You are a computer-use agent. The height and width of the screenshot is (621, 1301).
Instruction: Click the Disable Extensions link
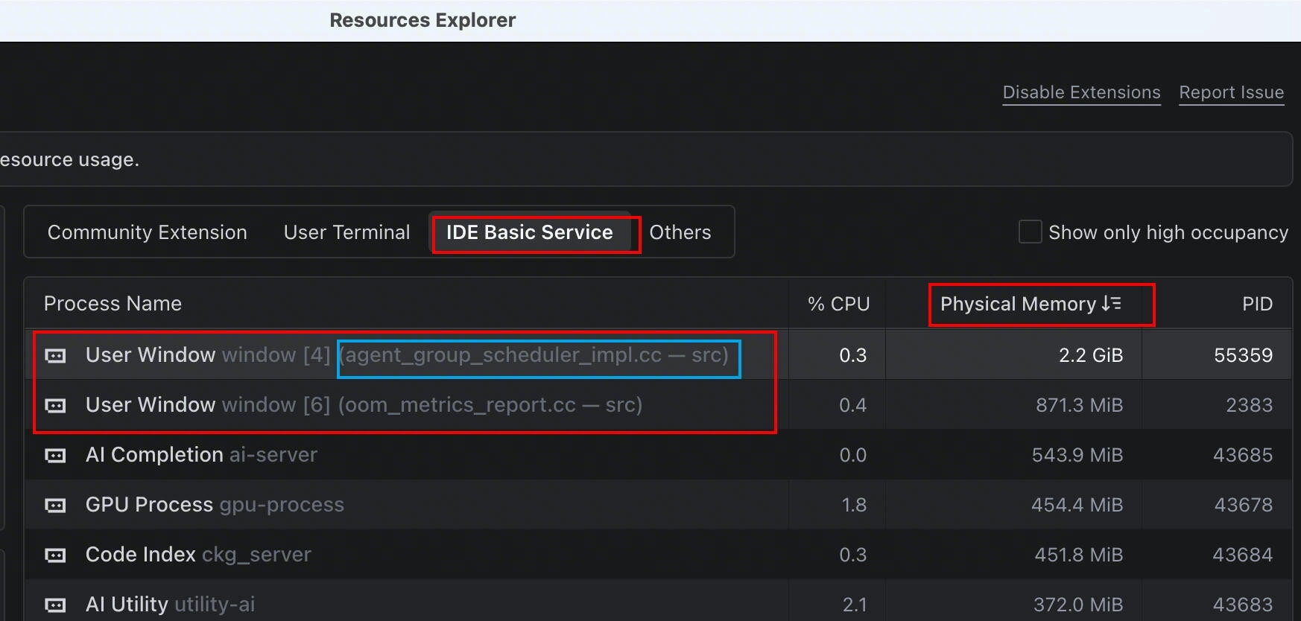click(1081, 92)
